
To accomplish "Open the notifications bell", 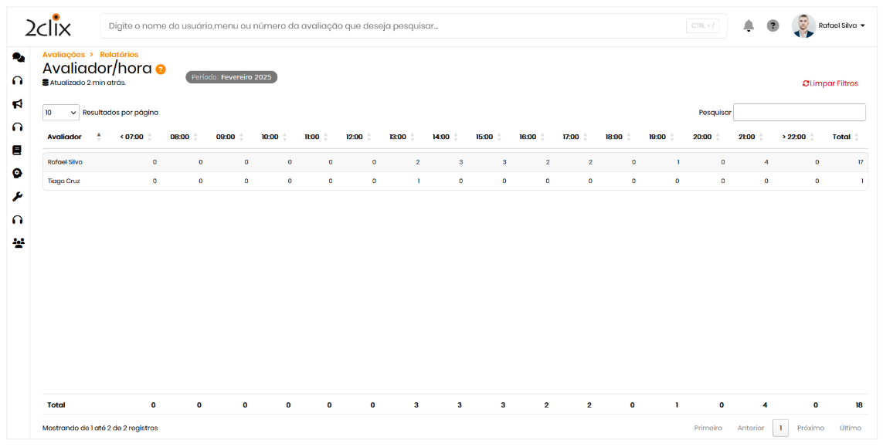I will click(748, 25).
